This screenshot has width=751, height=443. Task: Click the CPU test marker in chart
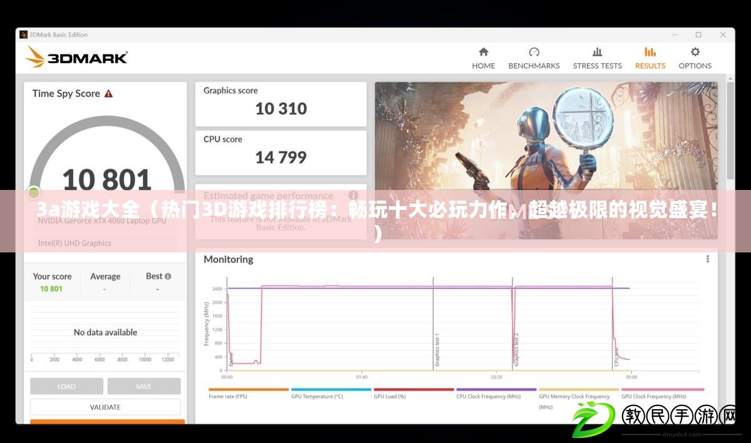(x=617, y=357)
